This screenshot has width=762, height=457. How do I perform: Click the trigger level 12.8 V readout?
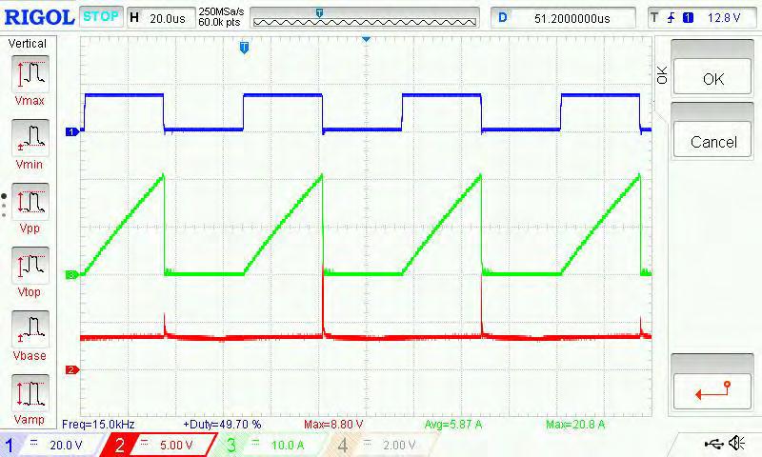point(724,18)
